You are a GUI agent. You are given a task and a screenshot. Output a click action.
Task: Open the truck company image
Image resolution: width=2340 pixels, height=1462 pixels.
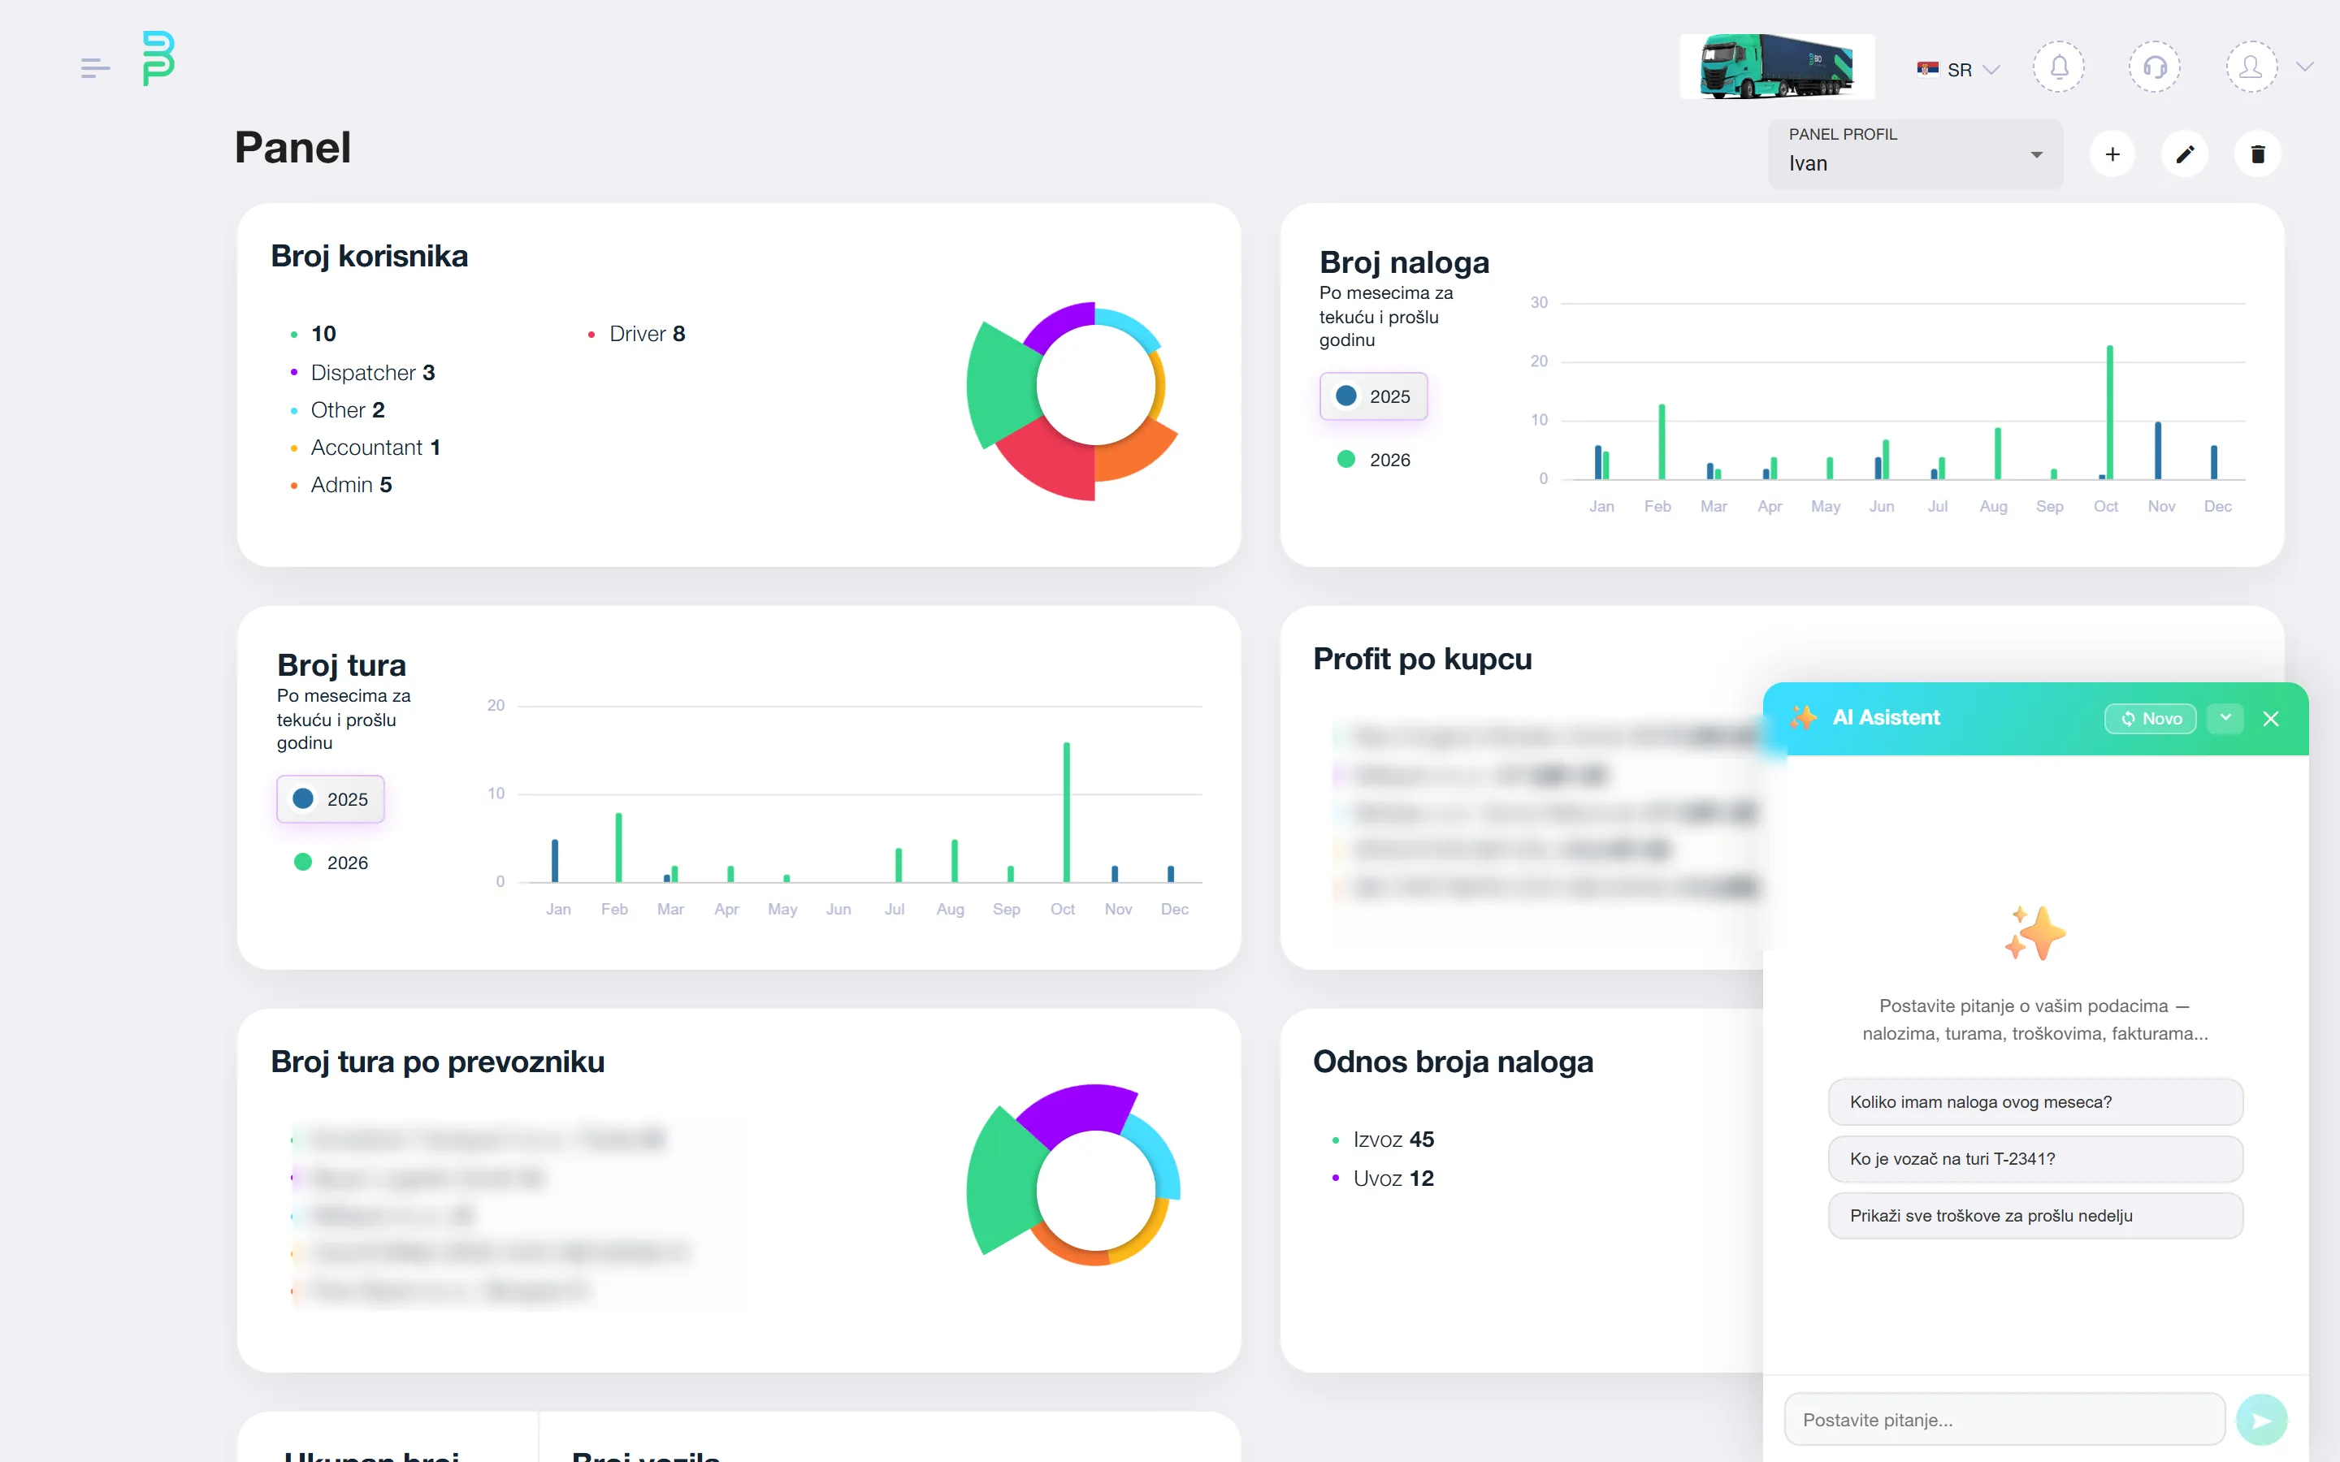pos(1777,67)
